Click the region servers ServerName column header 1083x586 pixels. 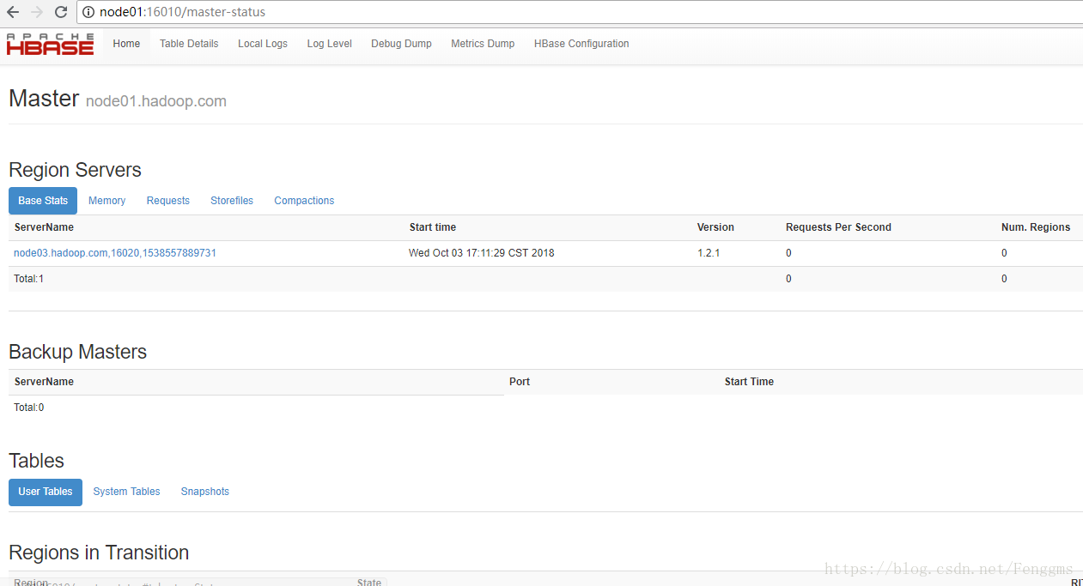44,227
